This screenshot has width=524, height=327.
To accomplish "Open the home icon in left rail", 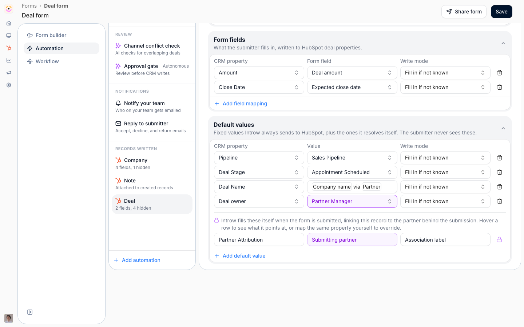I will click(9, 23).
